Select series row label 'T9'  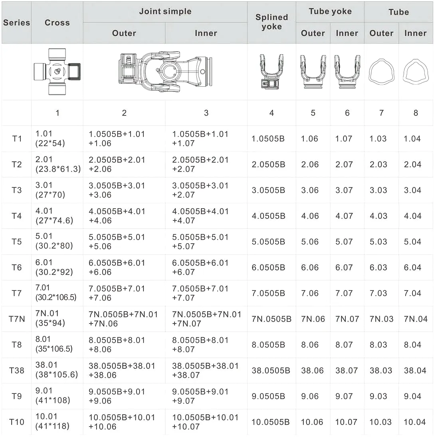pyautogui.click(x=17, y=396)
